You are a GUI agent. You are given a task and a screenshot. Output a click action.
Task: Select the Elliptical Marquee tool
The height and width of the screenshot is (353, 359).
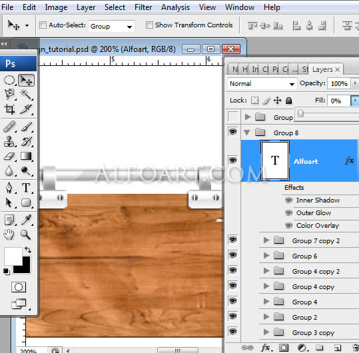point(9,81)
